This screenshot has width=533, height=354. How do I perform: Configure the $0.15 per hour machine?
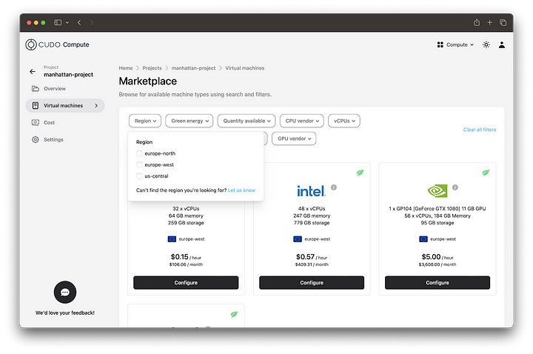(x=186, y=283)
